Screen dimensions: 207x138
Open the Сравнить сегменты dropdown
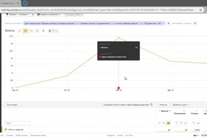pos(49,15)
